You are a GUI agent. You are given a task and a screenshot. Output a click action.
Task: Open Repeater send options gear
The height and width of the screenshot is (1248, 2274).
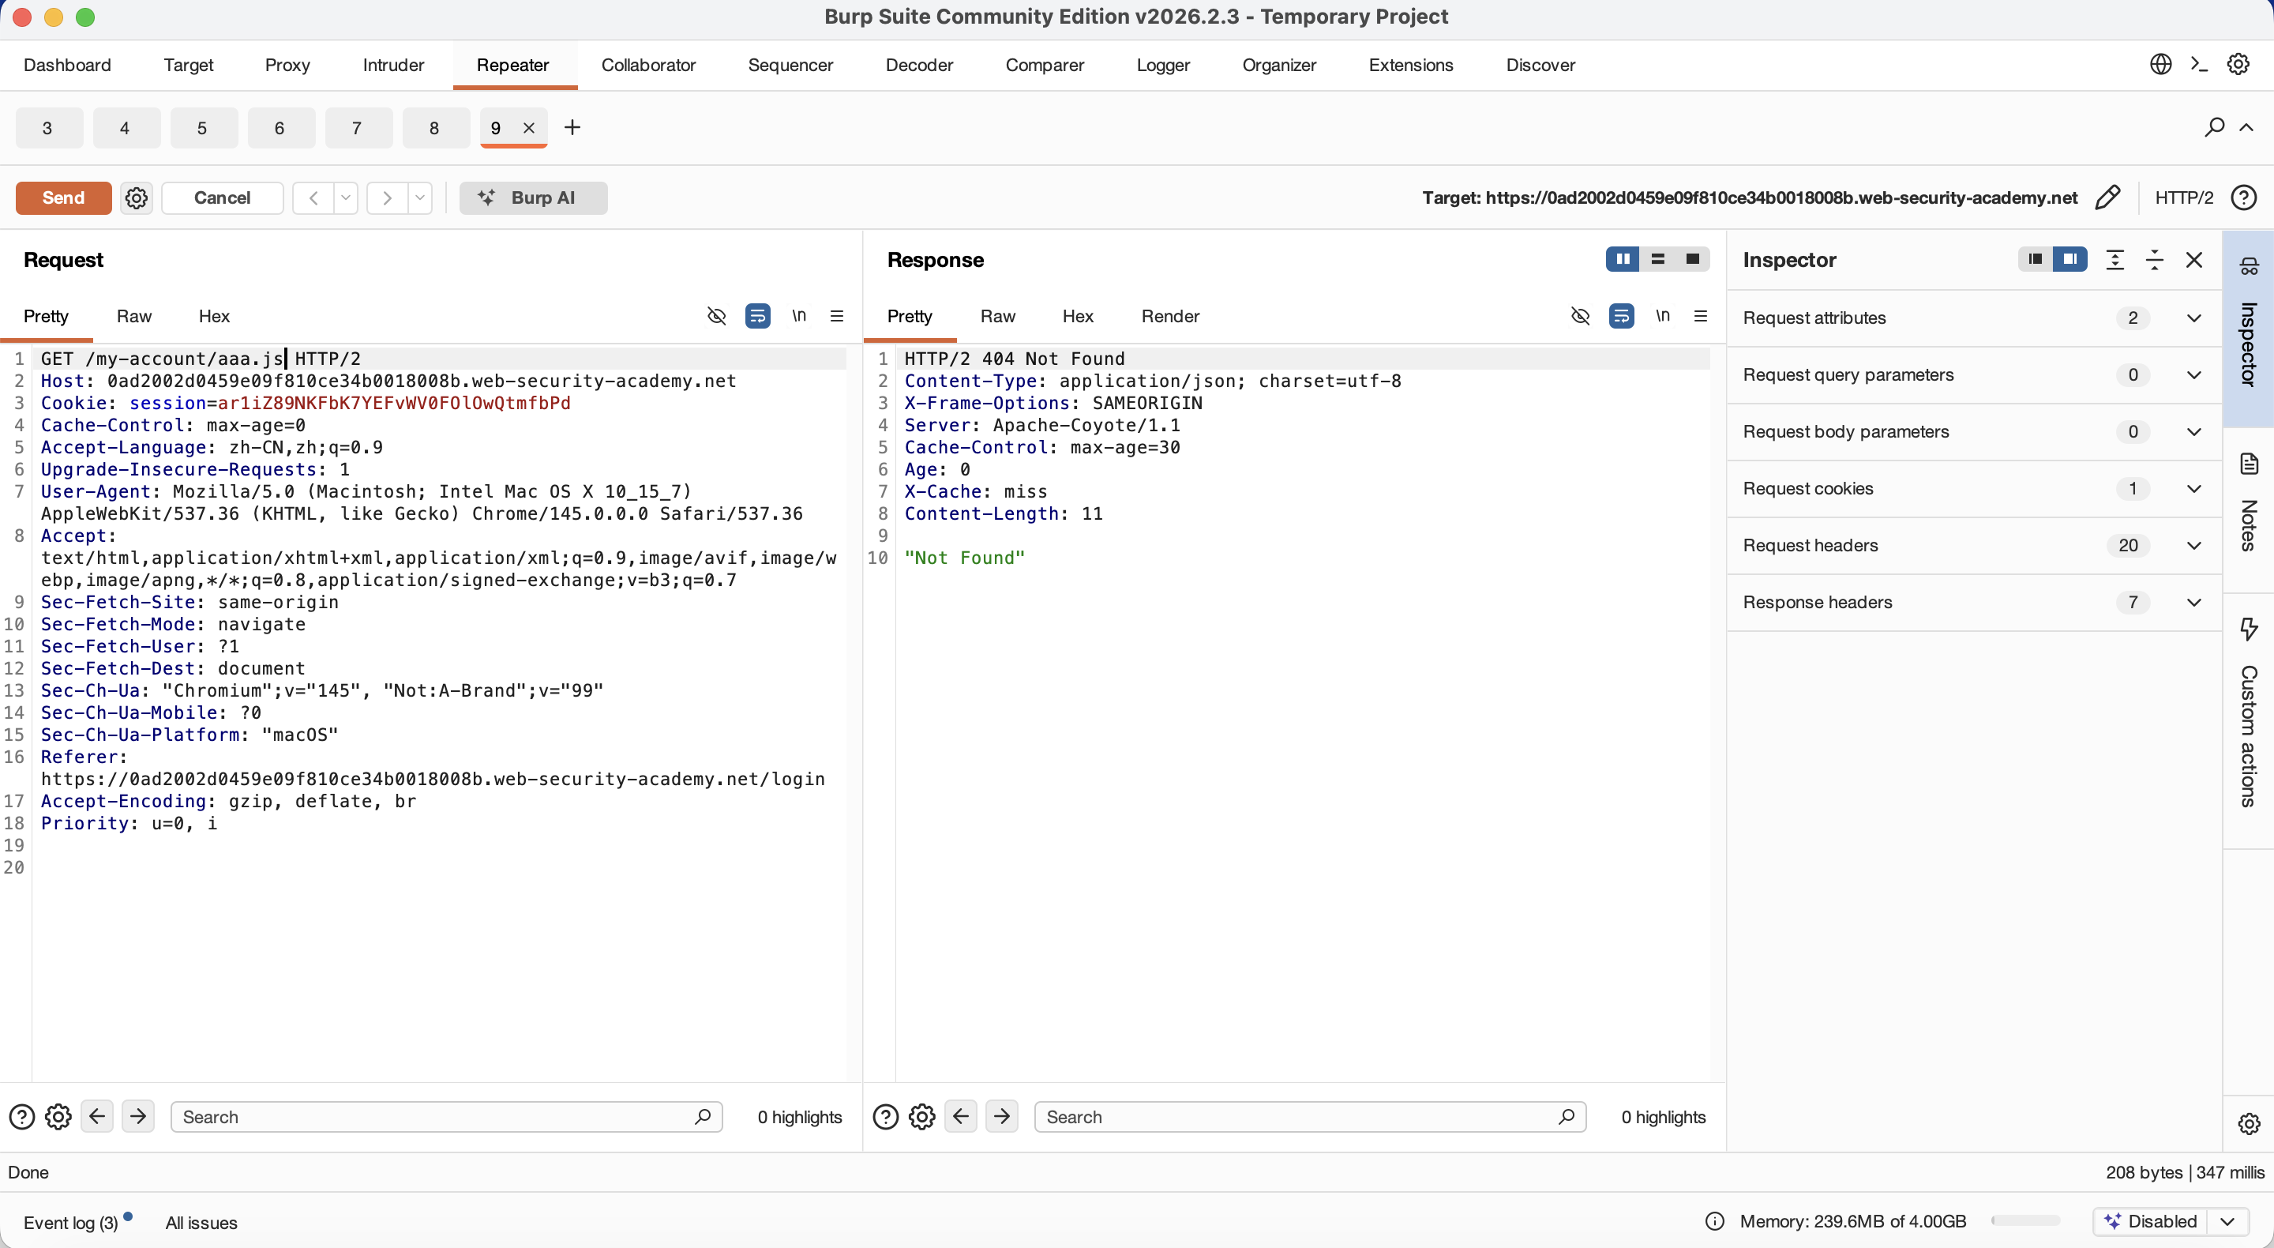136,197
